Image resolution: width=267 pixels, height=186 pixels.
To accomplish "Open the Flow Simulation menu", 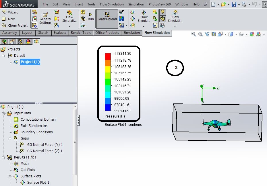I will tap(112, 4).
